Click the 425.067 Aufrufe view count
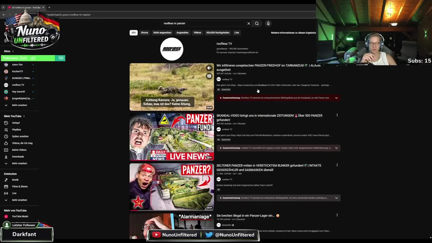 pyautogui.click(x=224, y=74)
